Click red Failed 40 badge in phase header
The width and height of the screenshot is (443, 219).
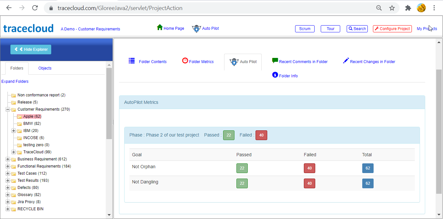261,135
